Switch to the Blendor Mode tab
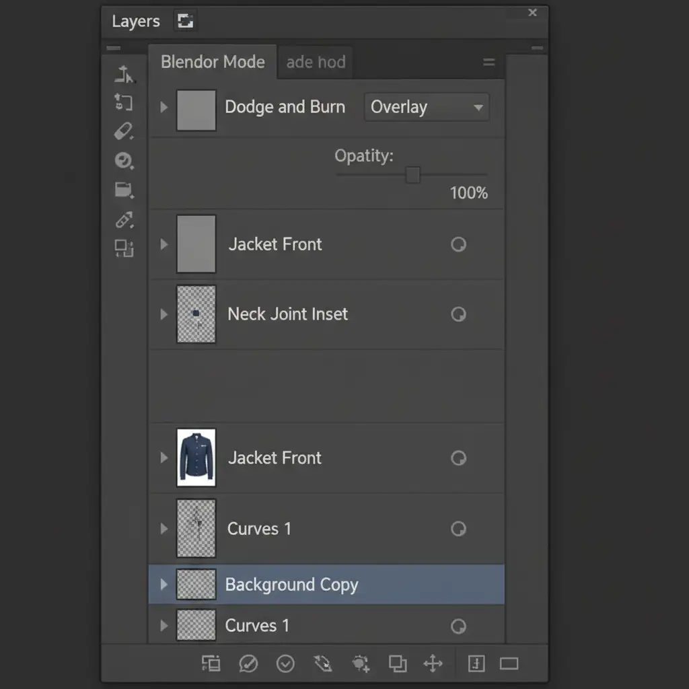Image resolution: width=689 pixels, height=689 pixels. click(213, 63)
